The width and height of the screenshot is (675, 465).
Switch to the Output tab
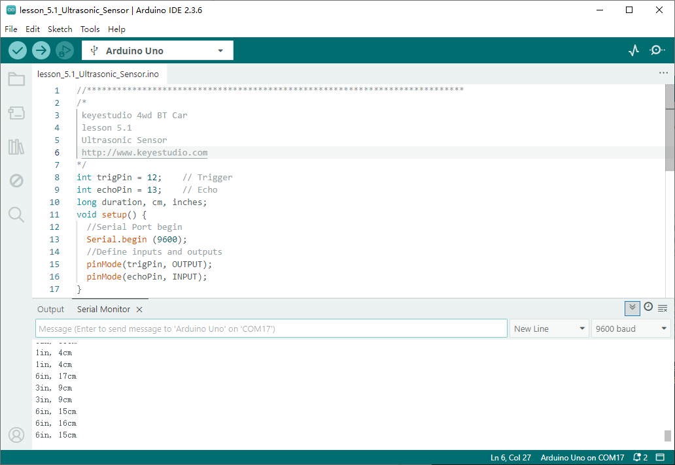(50, 310)
